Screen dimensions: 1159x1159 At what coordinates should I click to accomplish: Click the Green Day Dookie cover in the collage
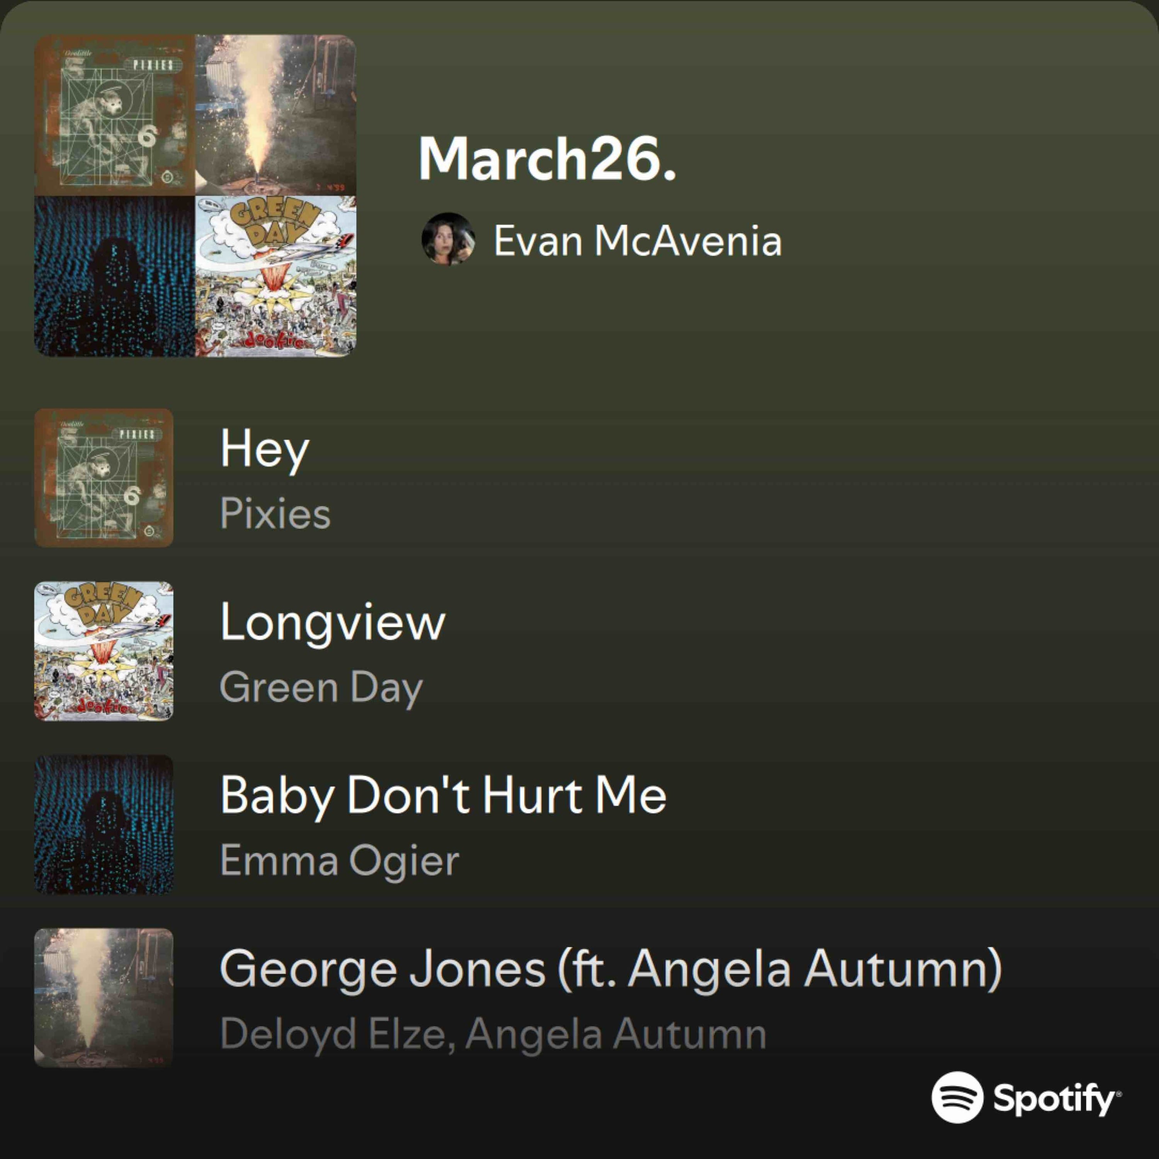tap(276, 276)
